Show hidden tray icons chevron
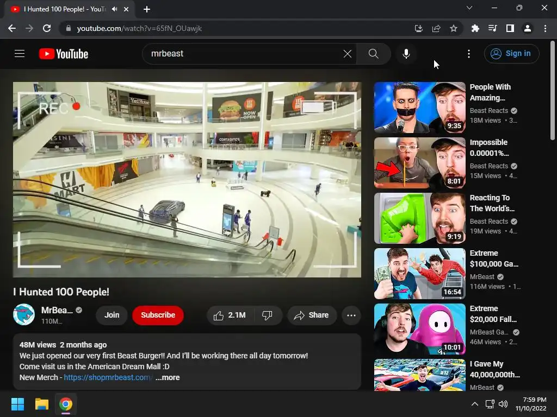The image size is (557, 417). [474, 404]
